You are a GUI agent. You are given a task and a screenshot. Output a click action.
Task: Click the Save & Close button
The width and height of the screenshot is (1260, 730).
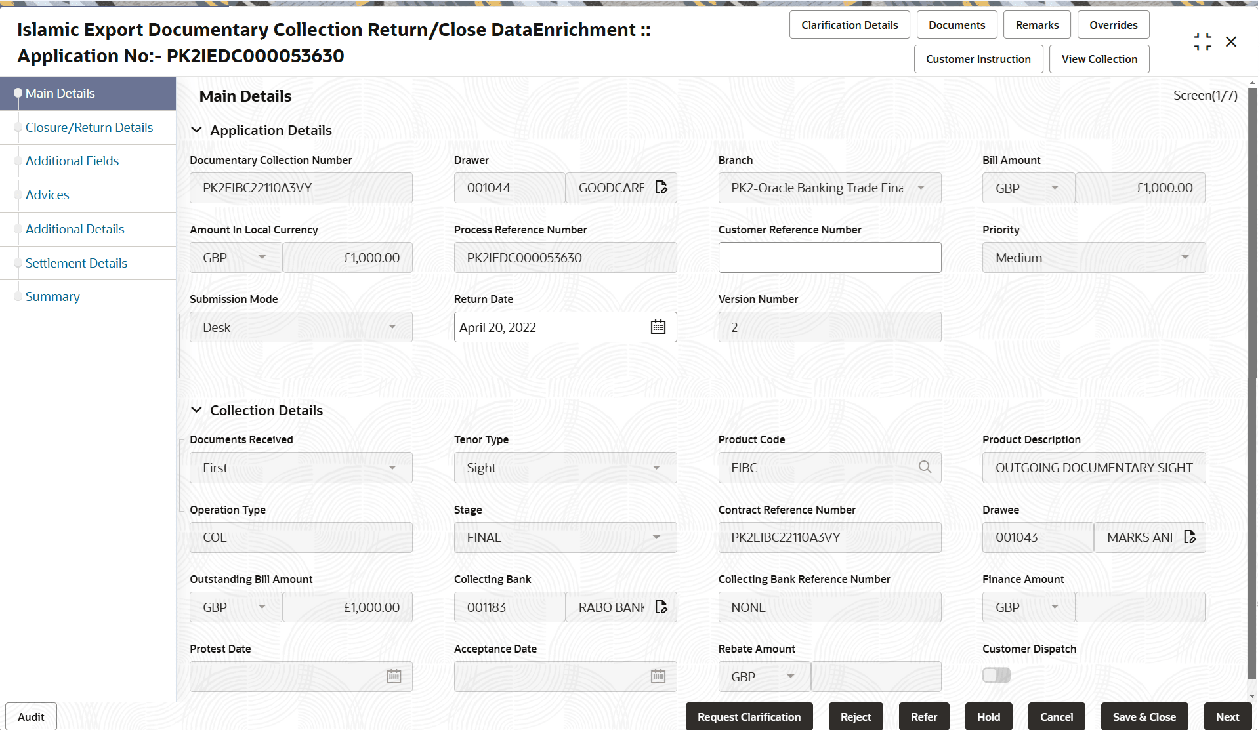point(1144,716)
